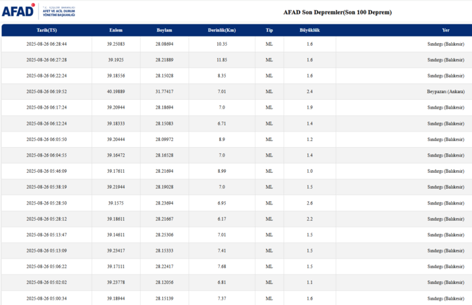
Task: Select the date cell 2025-08-26 06:22:24
Action: pos(47,76)
